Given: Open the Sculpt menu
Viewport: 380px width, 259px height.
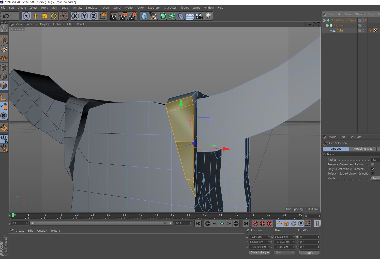Looking at the screenshot, I should (x=117, y=8).
